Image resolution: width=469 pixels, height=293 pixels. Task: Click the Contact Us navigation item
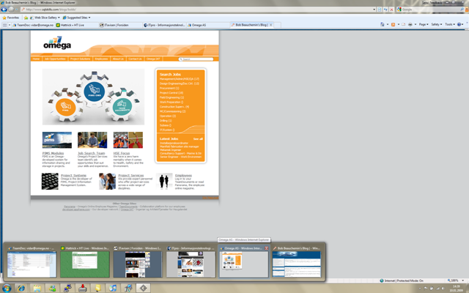pos(134,59)
